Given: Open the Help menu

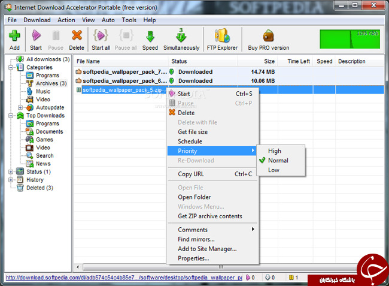Looking at the screenshot, I should [150, 20].
